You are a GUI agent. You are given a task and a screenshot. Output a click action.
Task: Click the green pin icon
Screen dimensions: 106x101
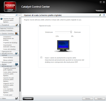tap(100, 15)
